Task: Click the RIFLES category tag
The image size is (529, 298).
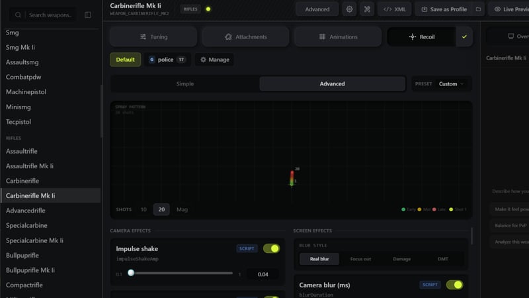Action: click(190, 9)
